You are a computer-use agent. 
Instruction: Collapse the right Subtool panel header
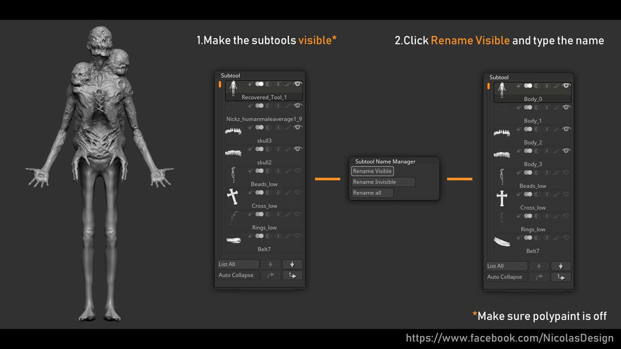tap(499, 77)
